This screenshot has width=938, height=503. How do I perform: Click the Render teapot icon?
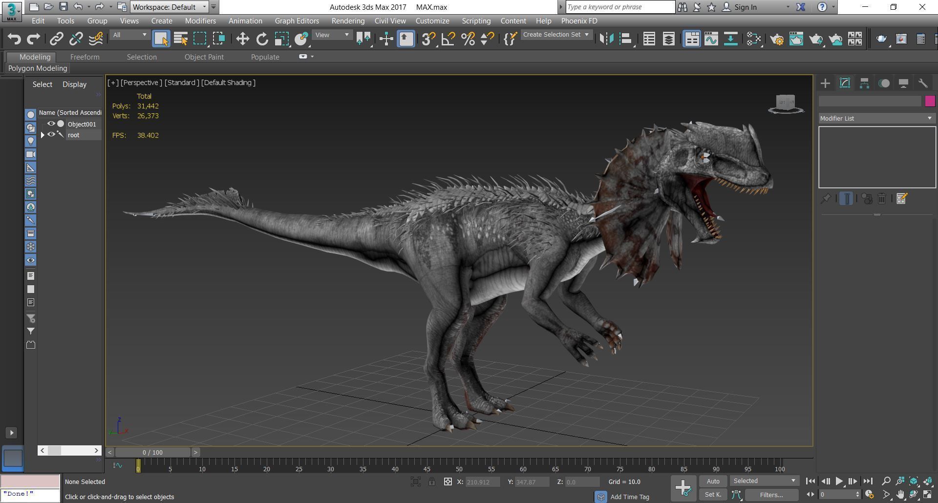point(816,39)
